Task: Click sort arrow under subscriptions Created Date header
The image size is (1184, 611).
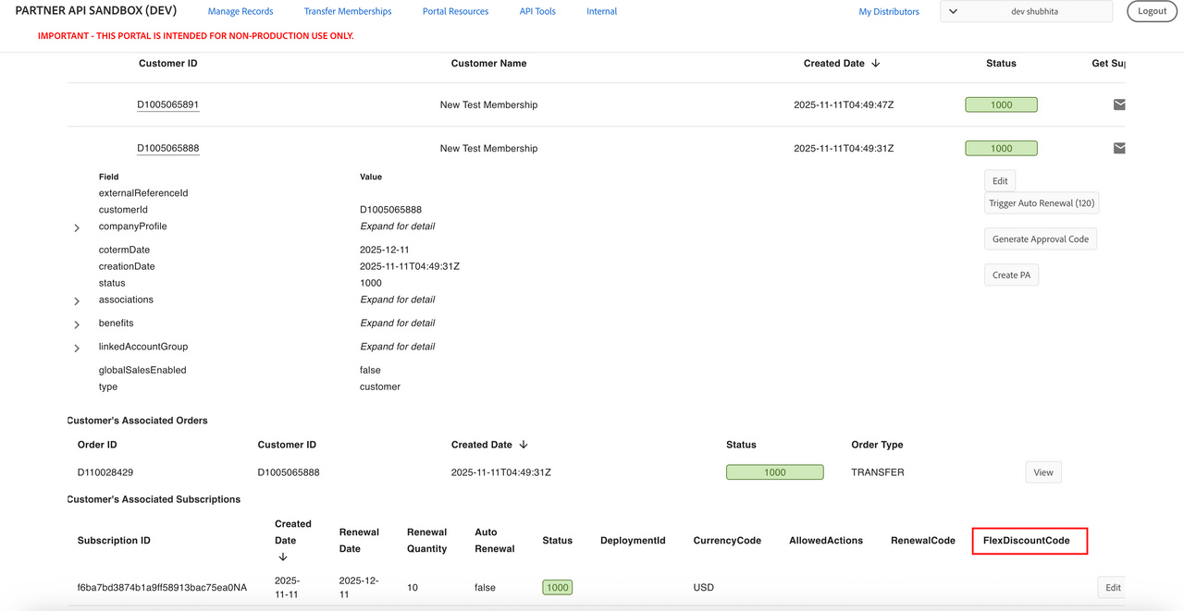Action: point(282,556)
